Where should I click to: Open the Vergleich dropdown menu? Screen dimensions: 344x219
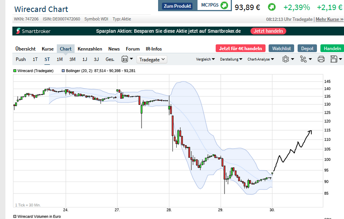point(205,59)
